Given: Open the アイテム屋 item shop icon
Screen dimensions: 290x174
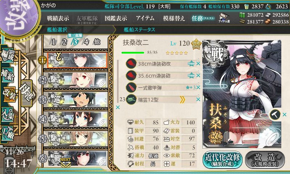Looking at the screenshot, I should tap(224, 18).
